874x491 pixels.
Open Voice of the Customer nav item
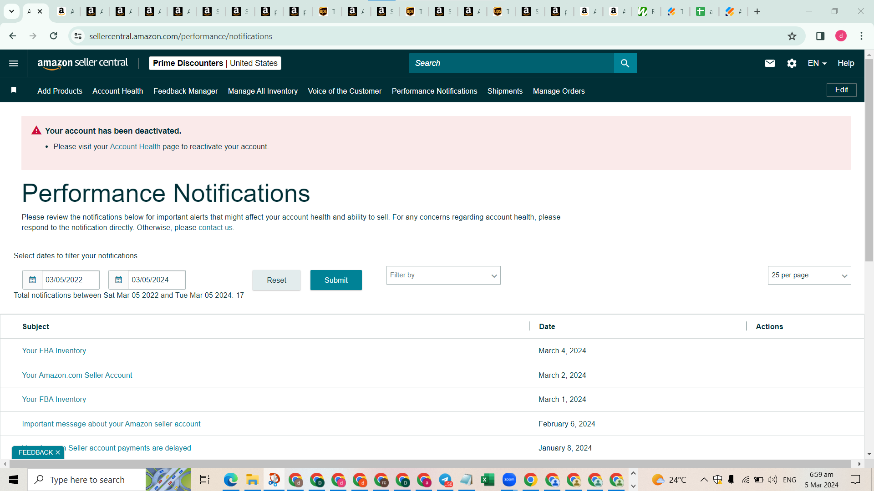coord(345,91)
